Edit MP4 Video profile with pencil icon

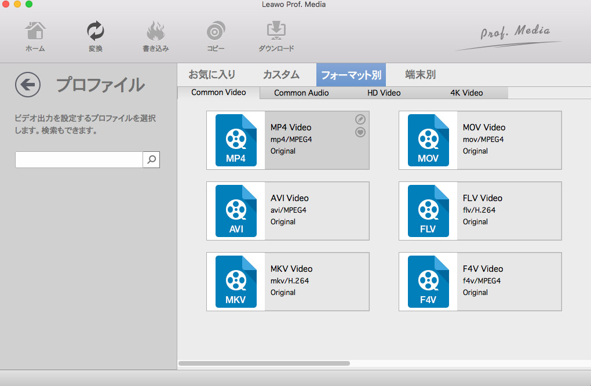click(x=360, y=119)
